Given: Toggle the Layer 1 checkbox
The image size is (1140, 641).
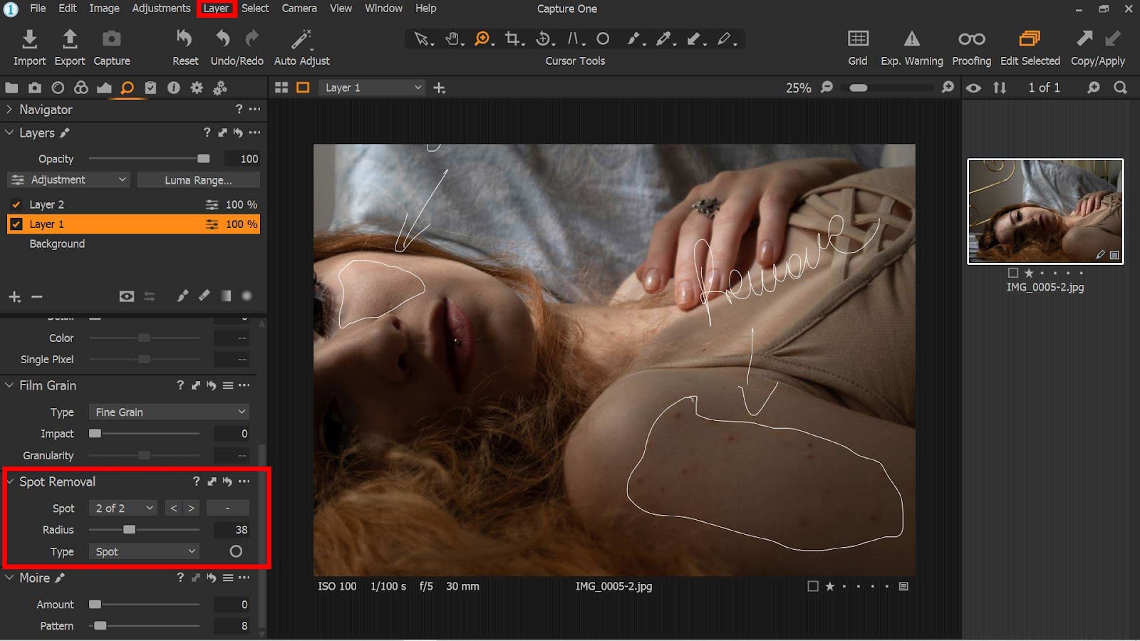Looking at the screenshot, I should [16, 224].
